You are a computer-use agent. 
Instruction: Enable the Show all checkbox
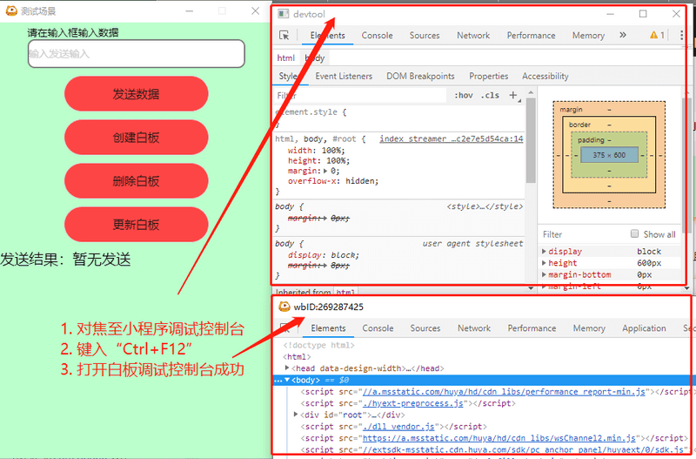point(636,234)
